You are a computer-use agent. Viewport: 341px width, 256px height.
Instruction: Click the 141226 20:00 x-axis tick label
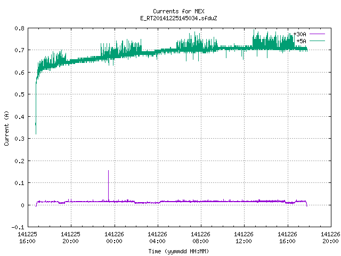click(330, 238)
